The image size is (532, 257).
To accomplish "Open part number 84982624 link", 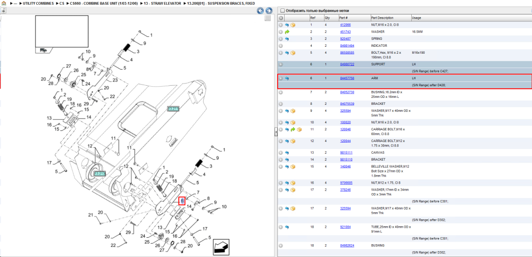I will tap(347, 245).
